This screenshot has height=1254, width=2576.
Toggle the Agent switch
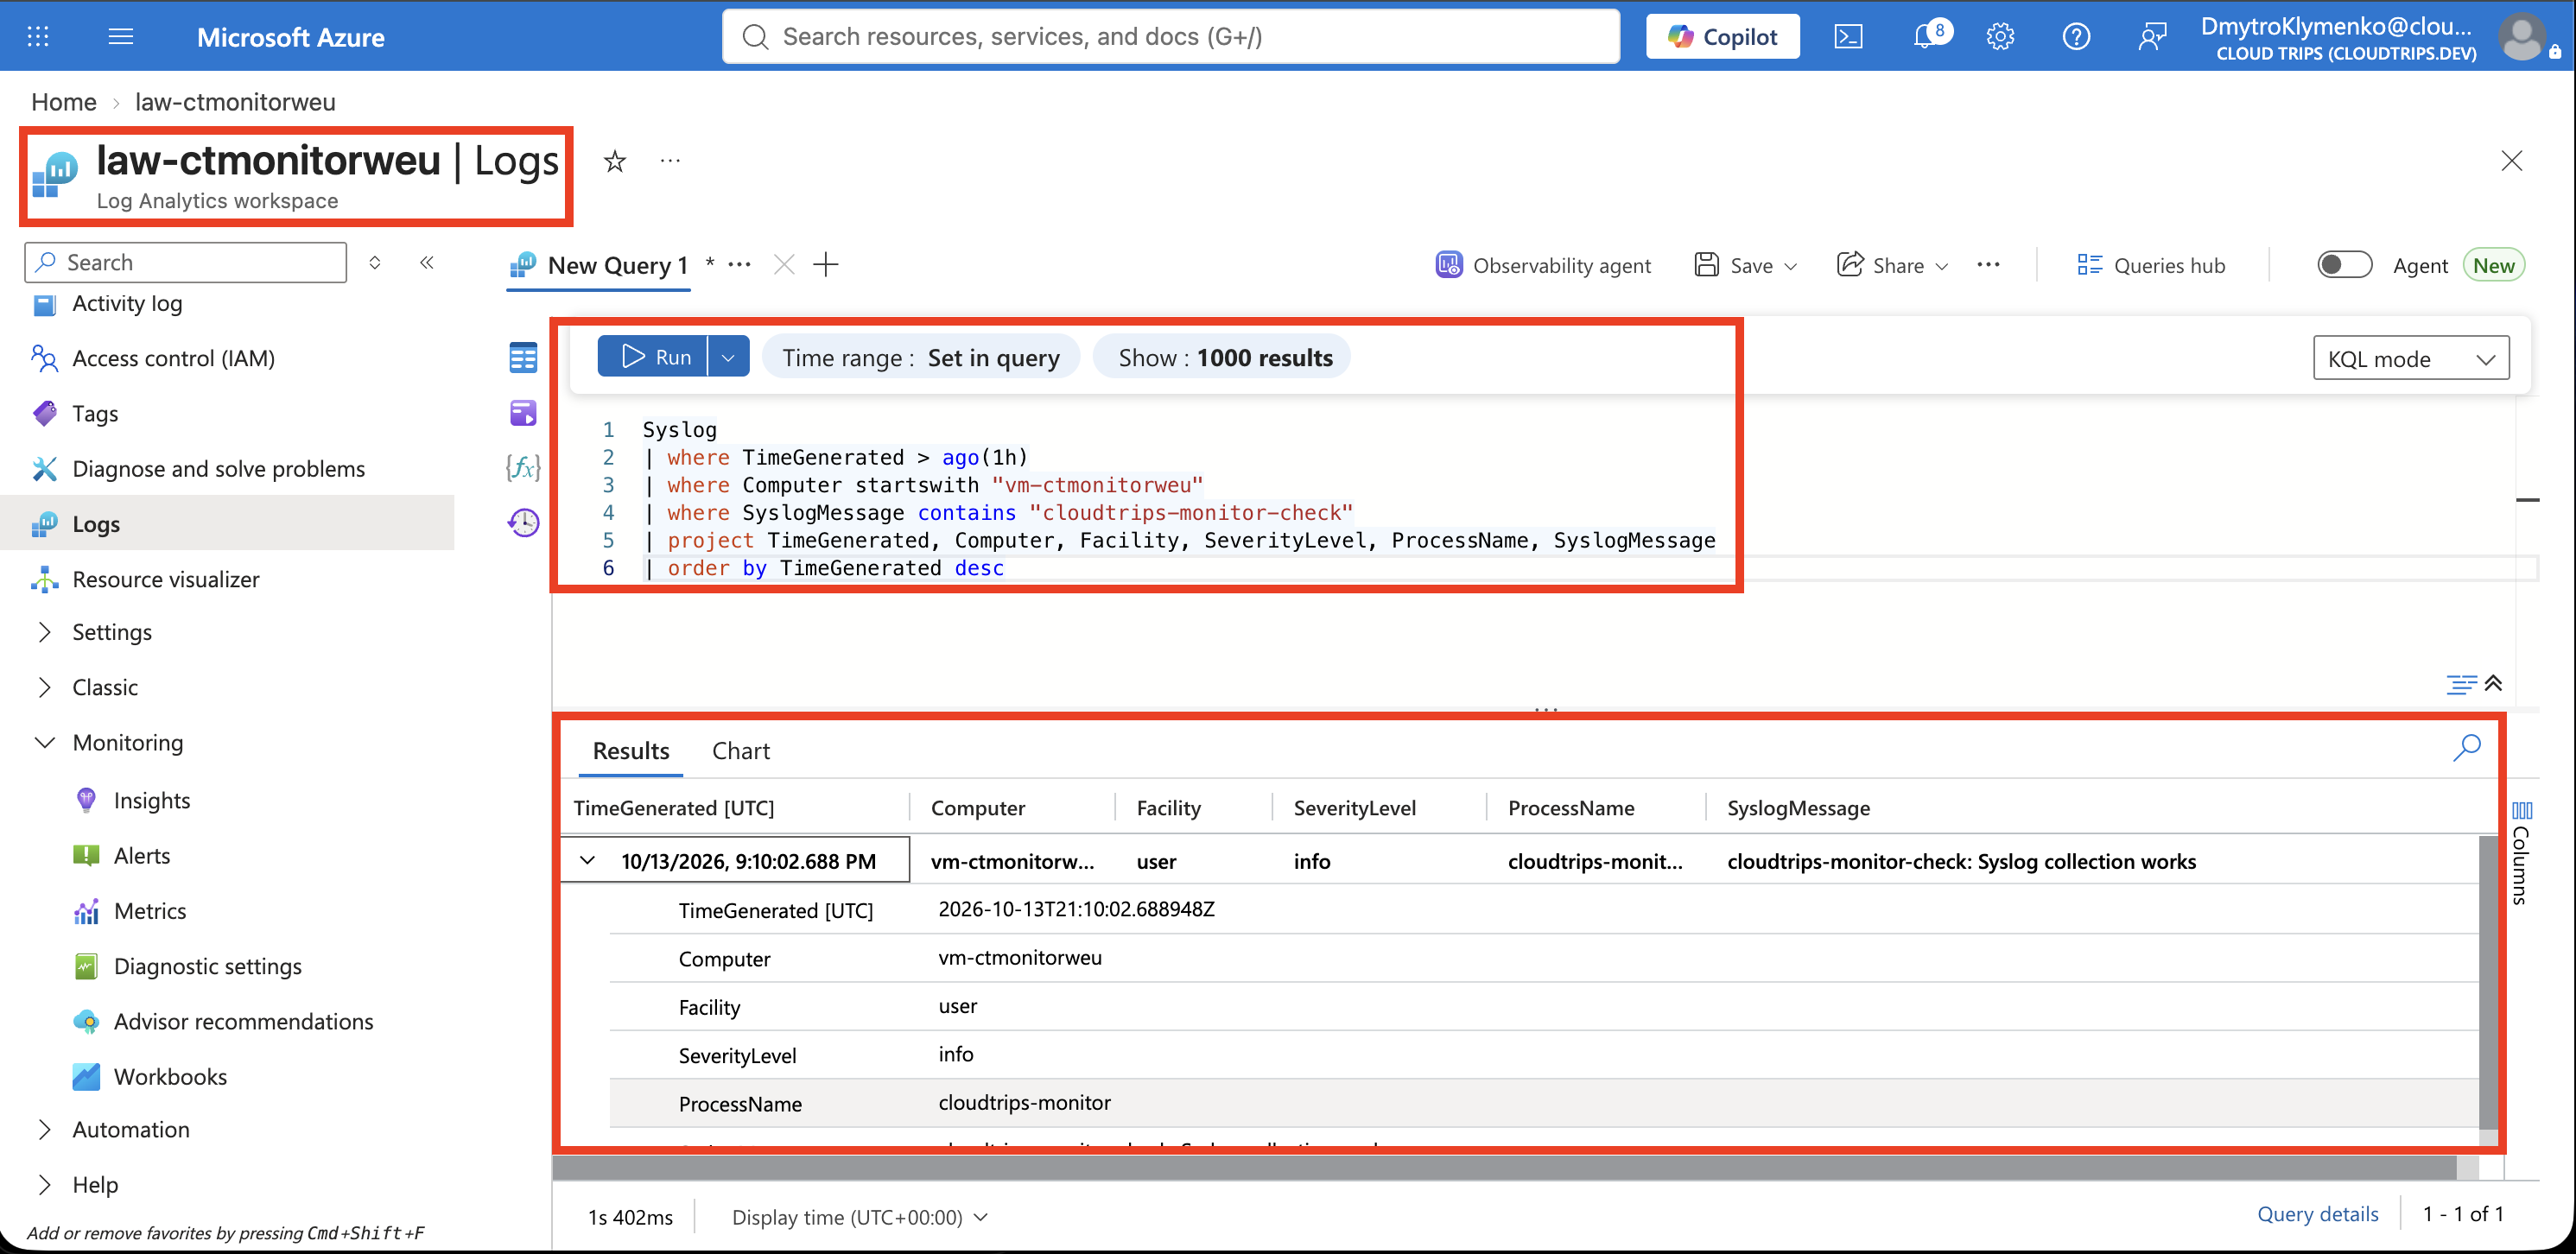coord(2344,265)
